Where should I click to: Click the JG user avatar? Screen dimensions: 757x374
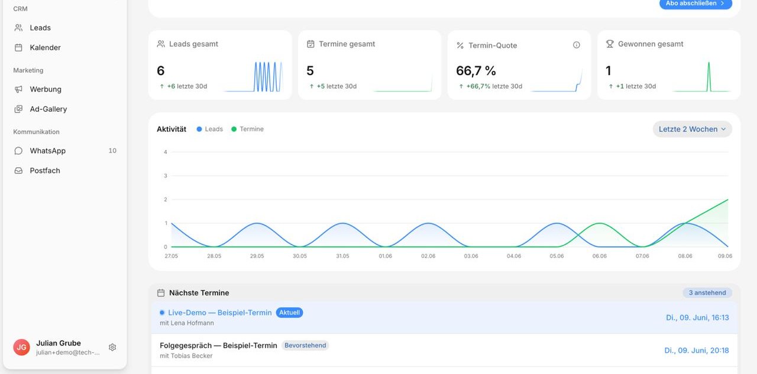click(x=22, y=347)
